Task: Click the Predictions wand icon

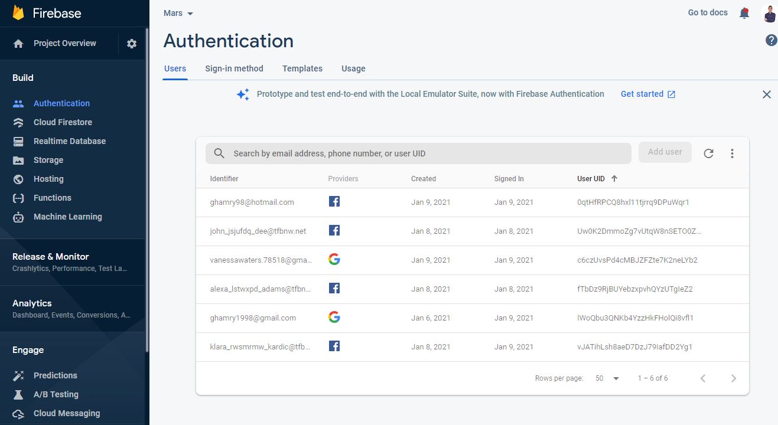Action: coord(18,375)
